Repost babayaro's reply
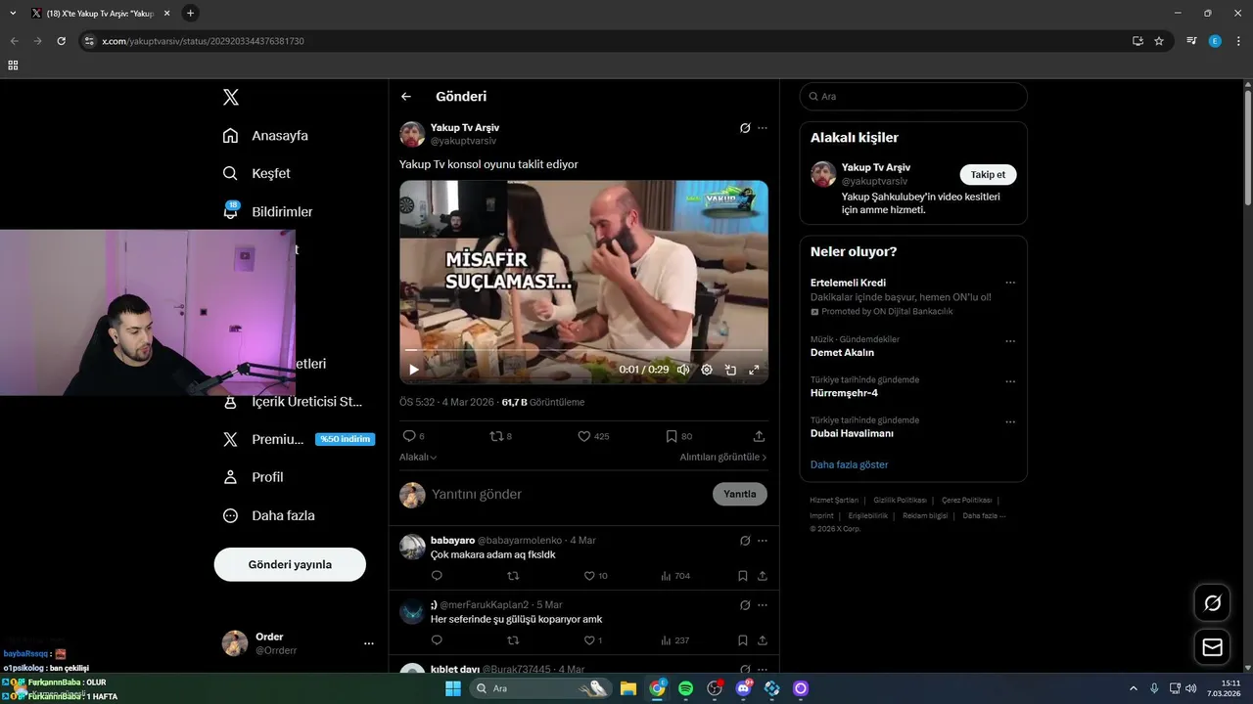The width and height of the screenshot is (1253, 704). [513, 576]
